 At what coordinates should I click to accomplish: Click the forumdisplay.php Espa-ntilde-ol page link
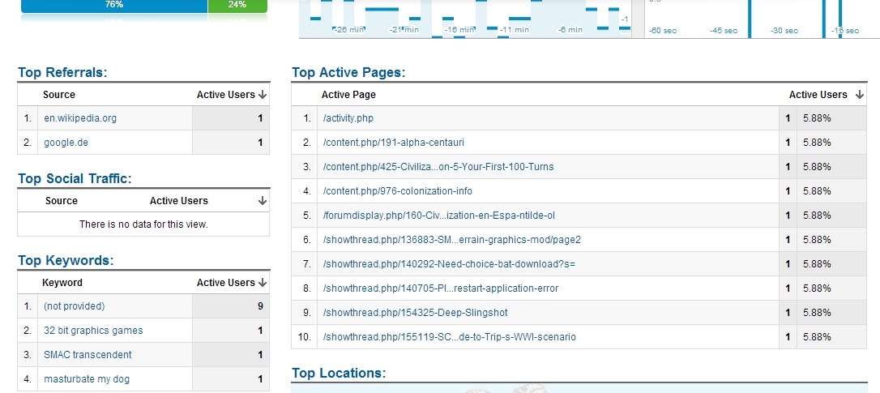tap(438, 216)
